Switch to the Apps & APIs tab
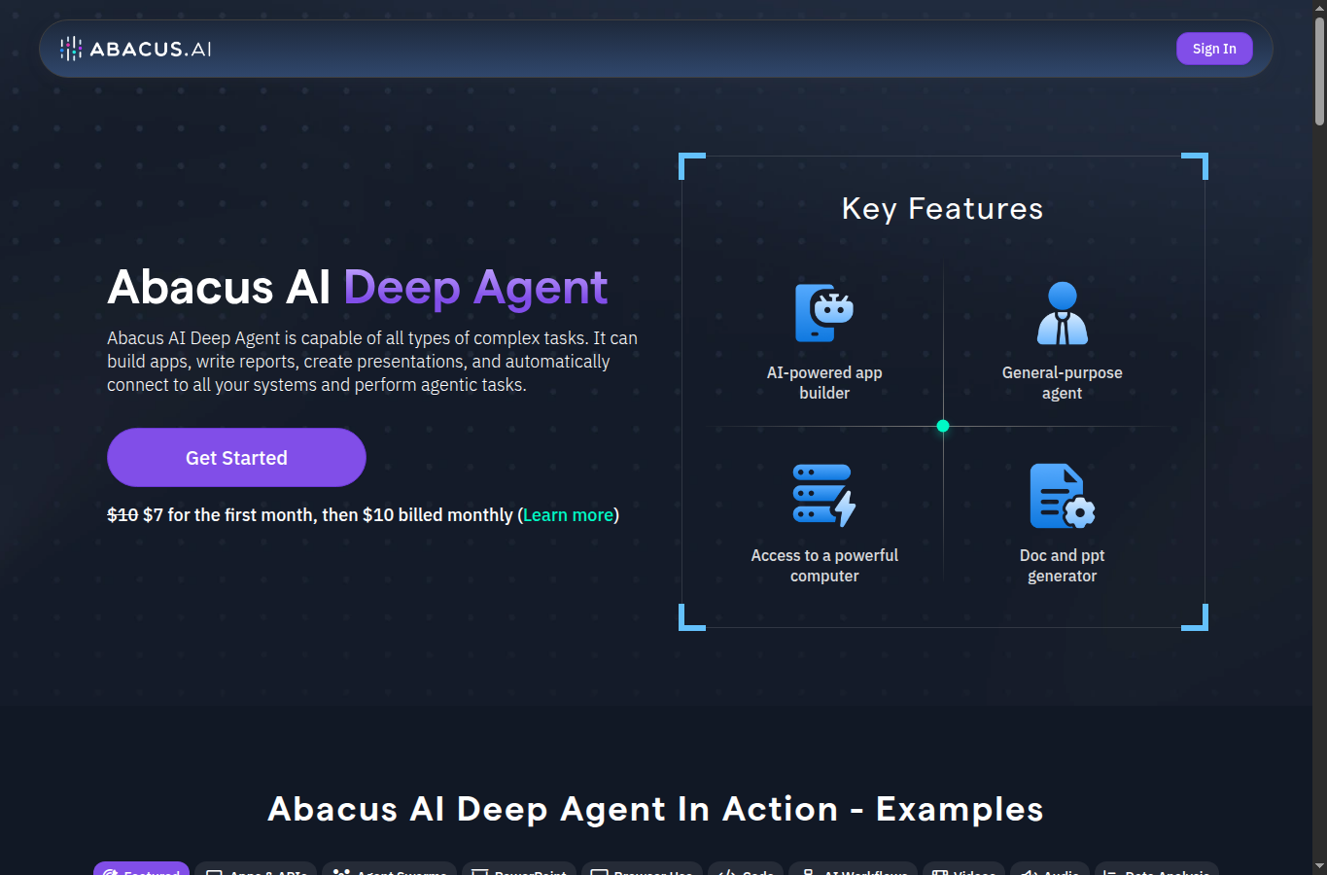 [256, 868]
